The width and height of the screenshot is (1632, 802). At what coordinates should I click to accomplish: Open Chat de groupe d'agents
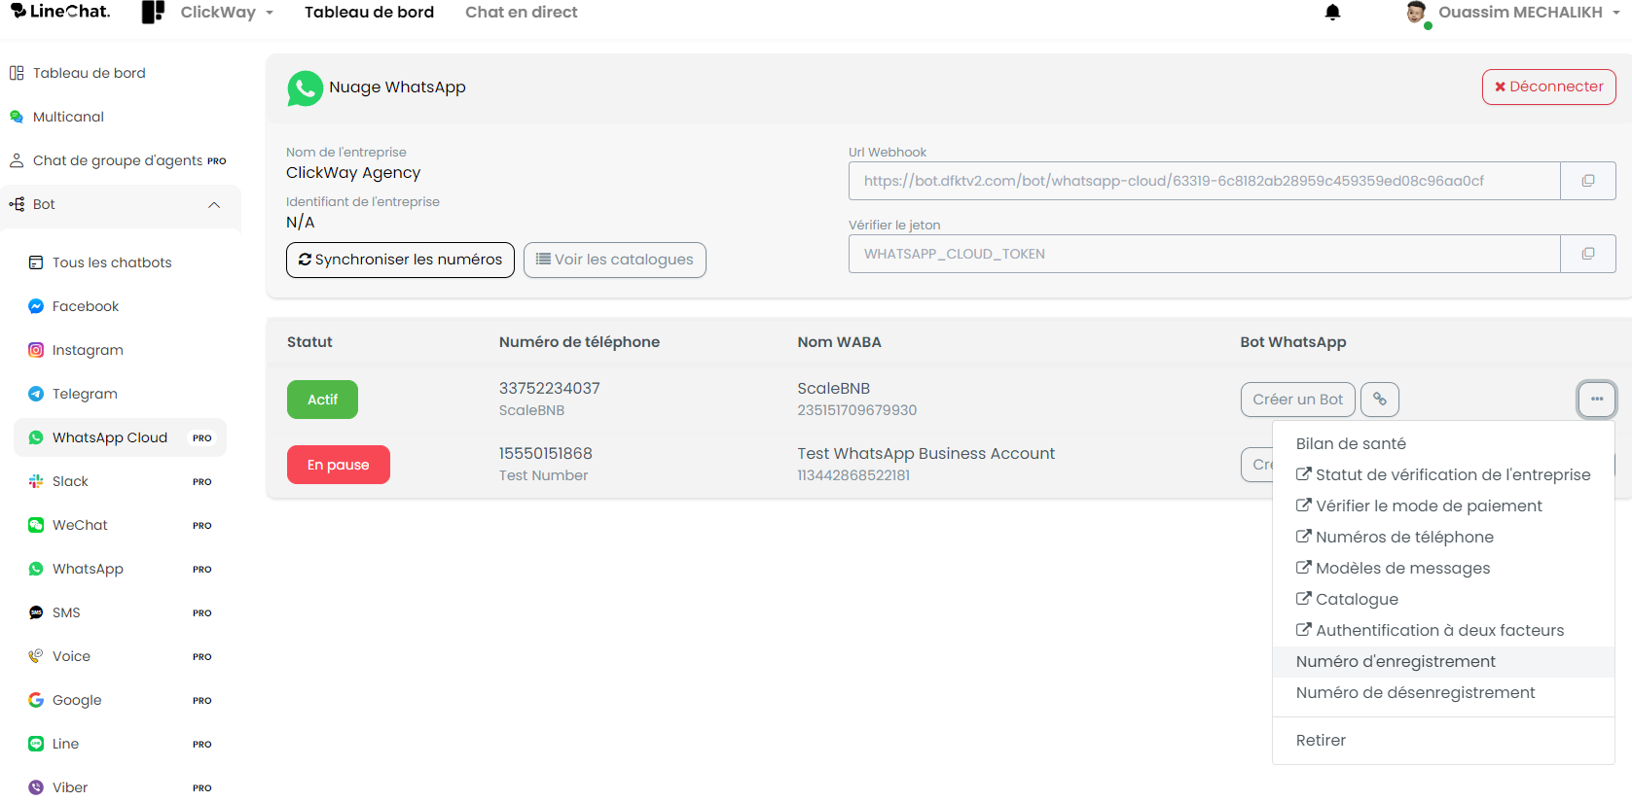point(118,160)
